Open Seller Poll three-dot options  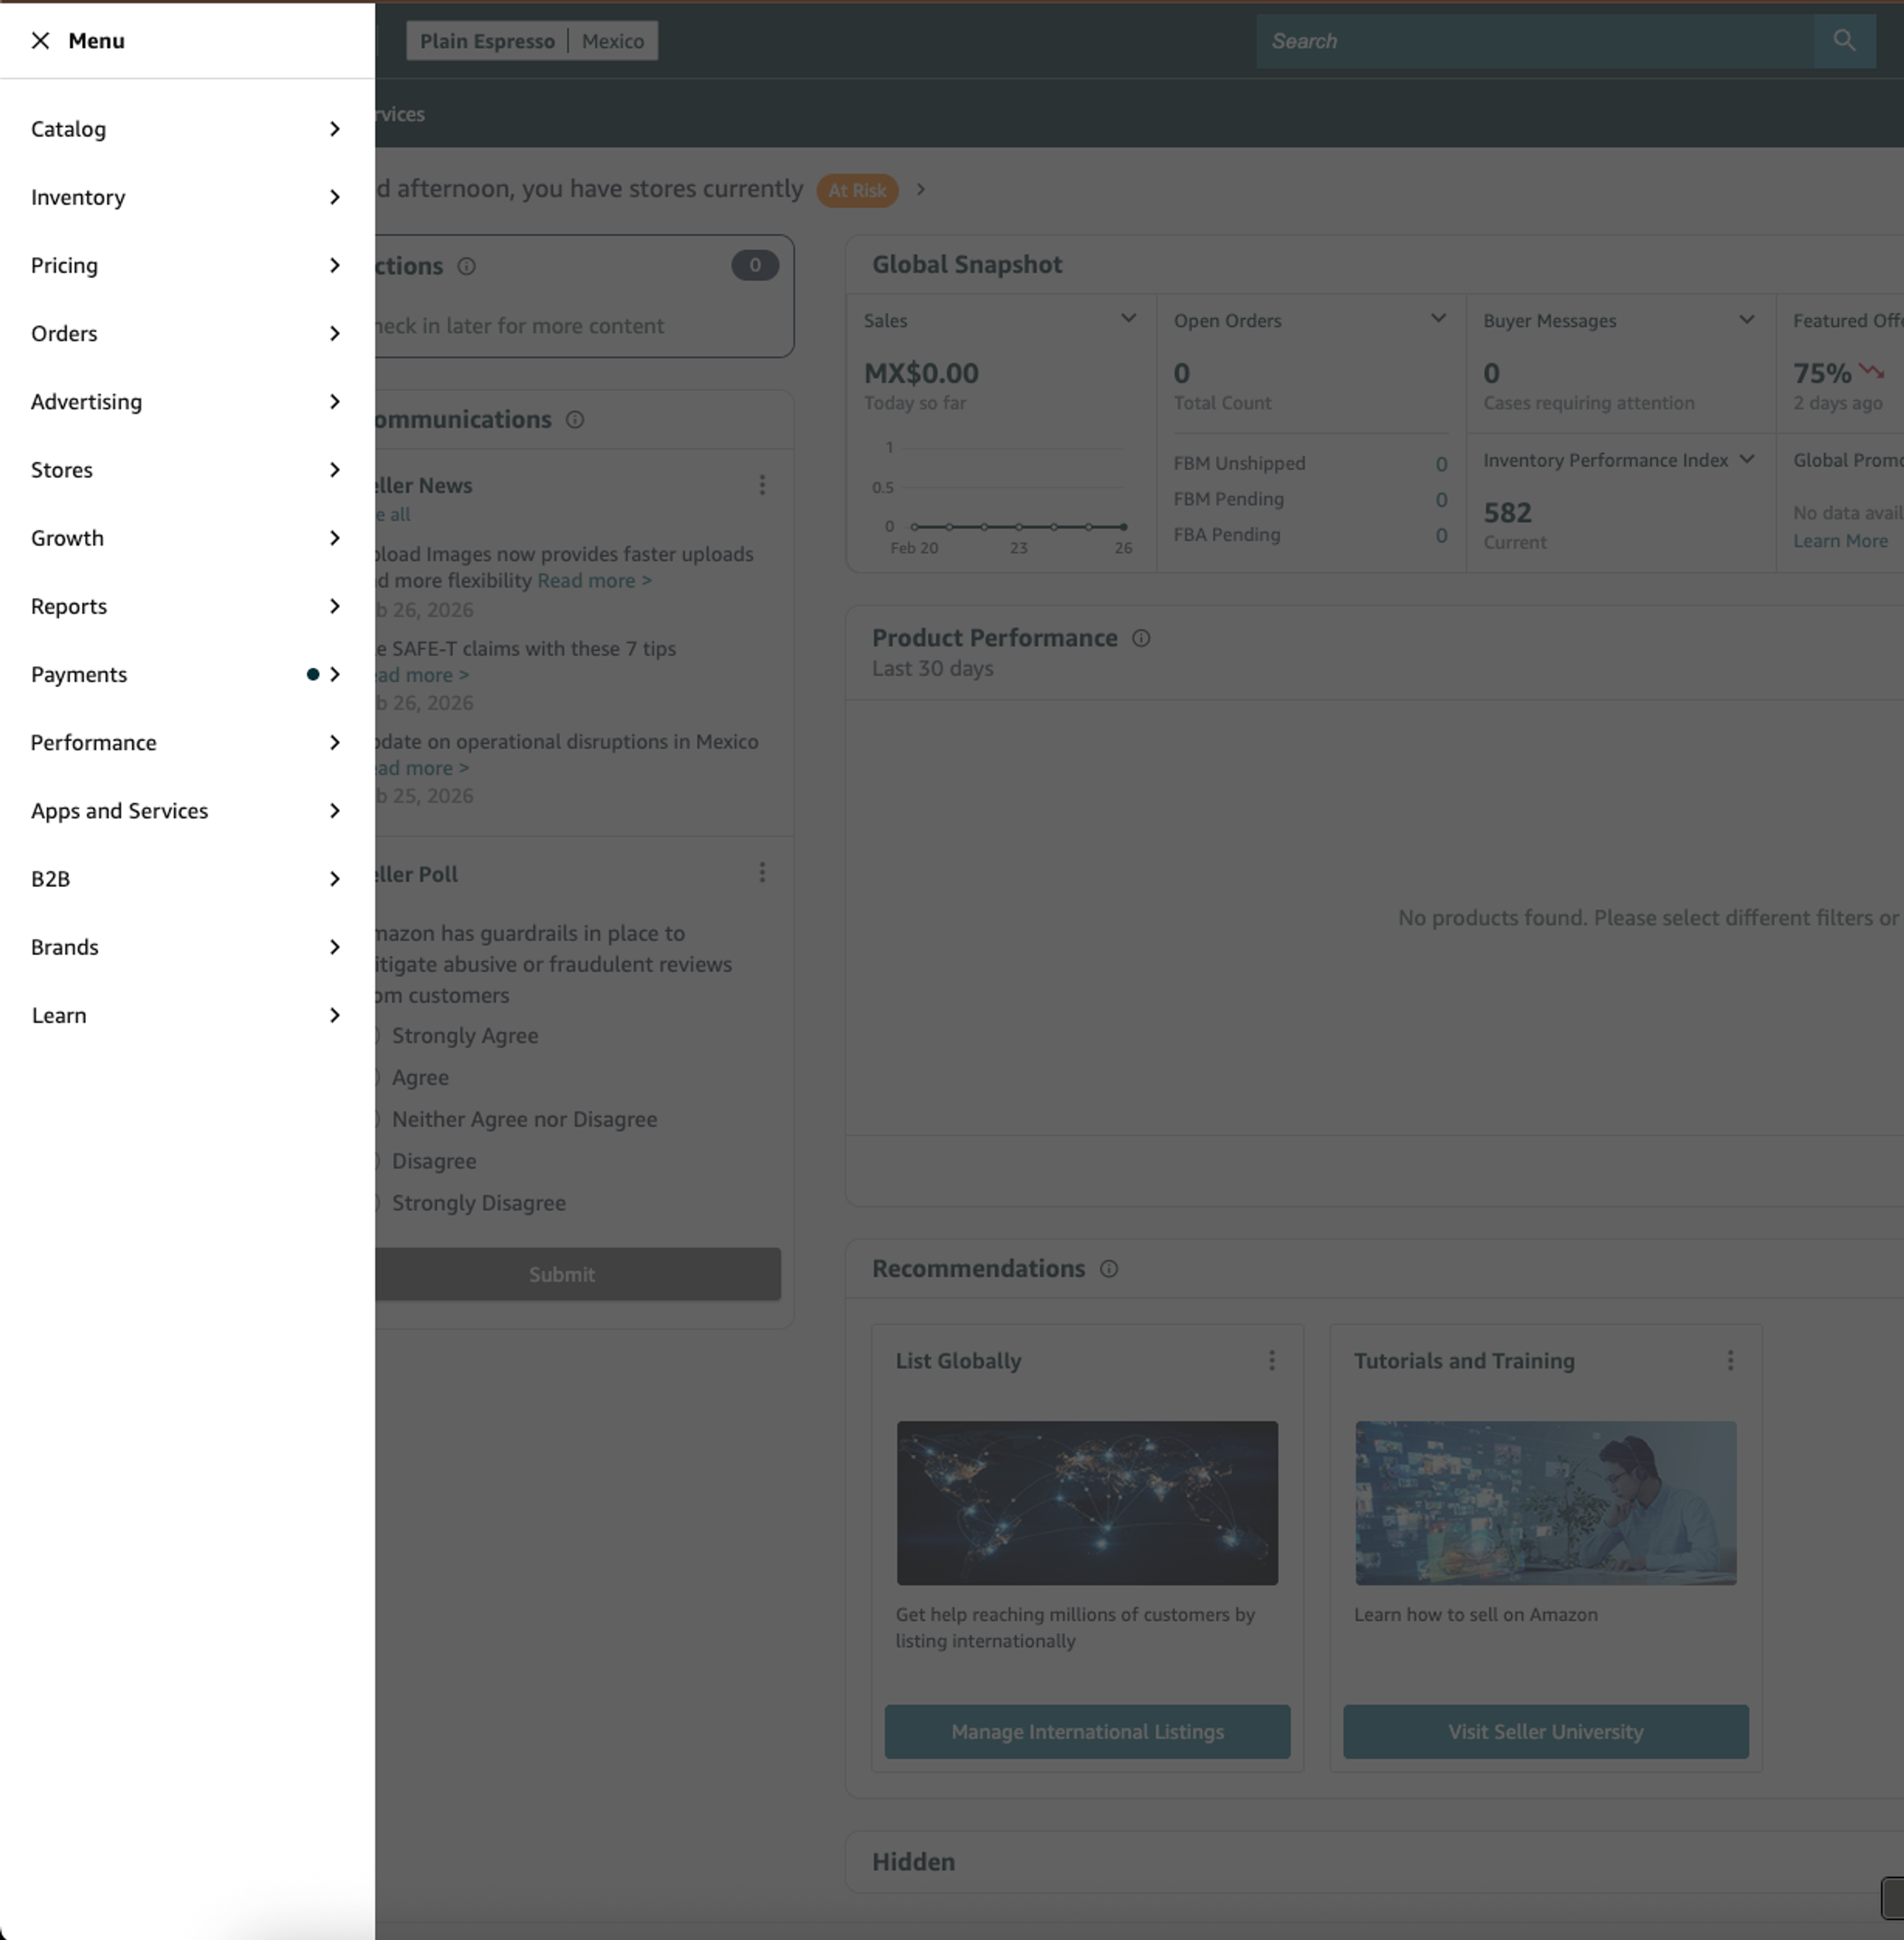coord(762,873)
